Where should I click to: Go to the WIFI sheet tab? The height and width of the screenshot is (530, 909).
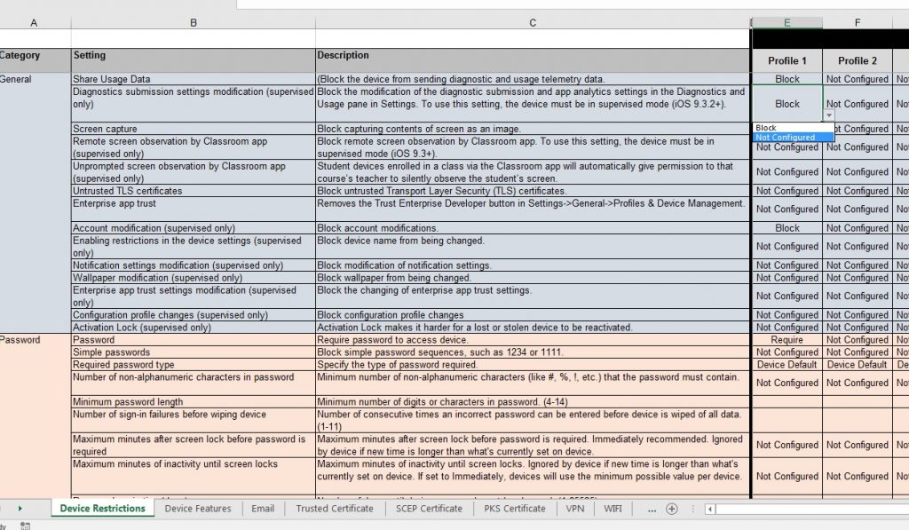click(x=613, y=509)
